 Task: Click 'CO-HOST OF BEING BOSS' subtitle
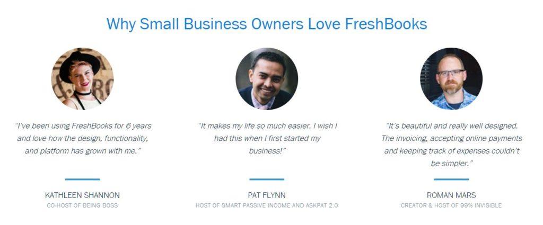tap(82, 205)
